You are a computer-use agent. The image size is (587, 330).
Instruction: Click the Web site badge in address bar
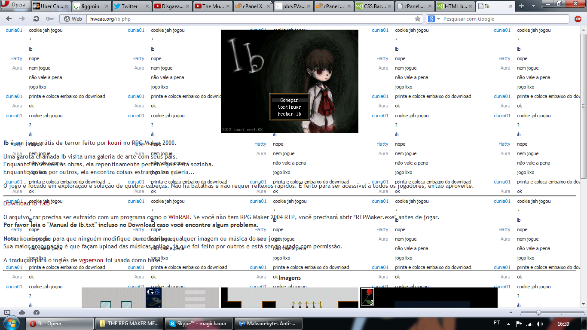(x=73, y=19)
